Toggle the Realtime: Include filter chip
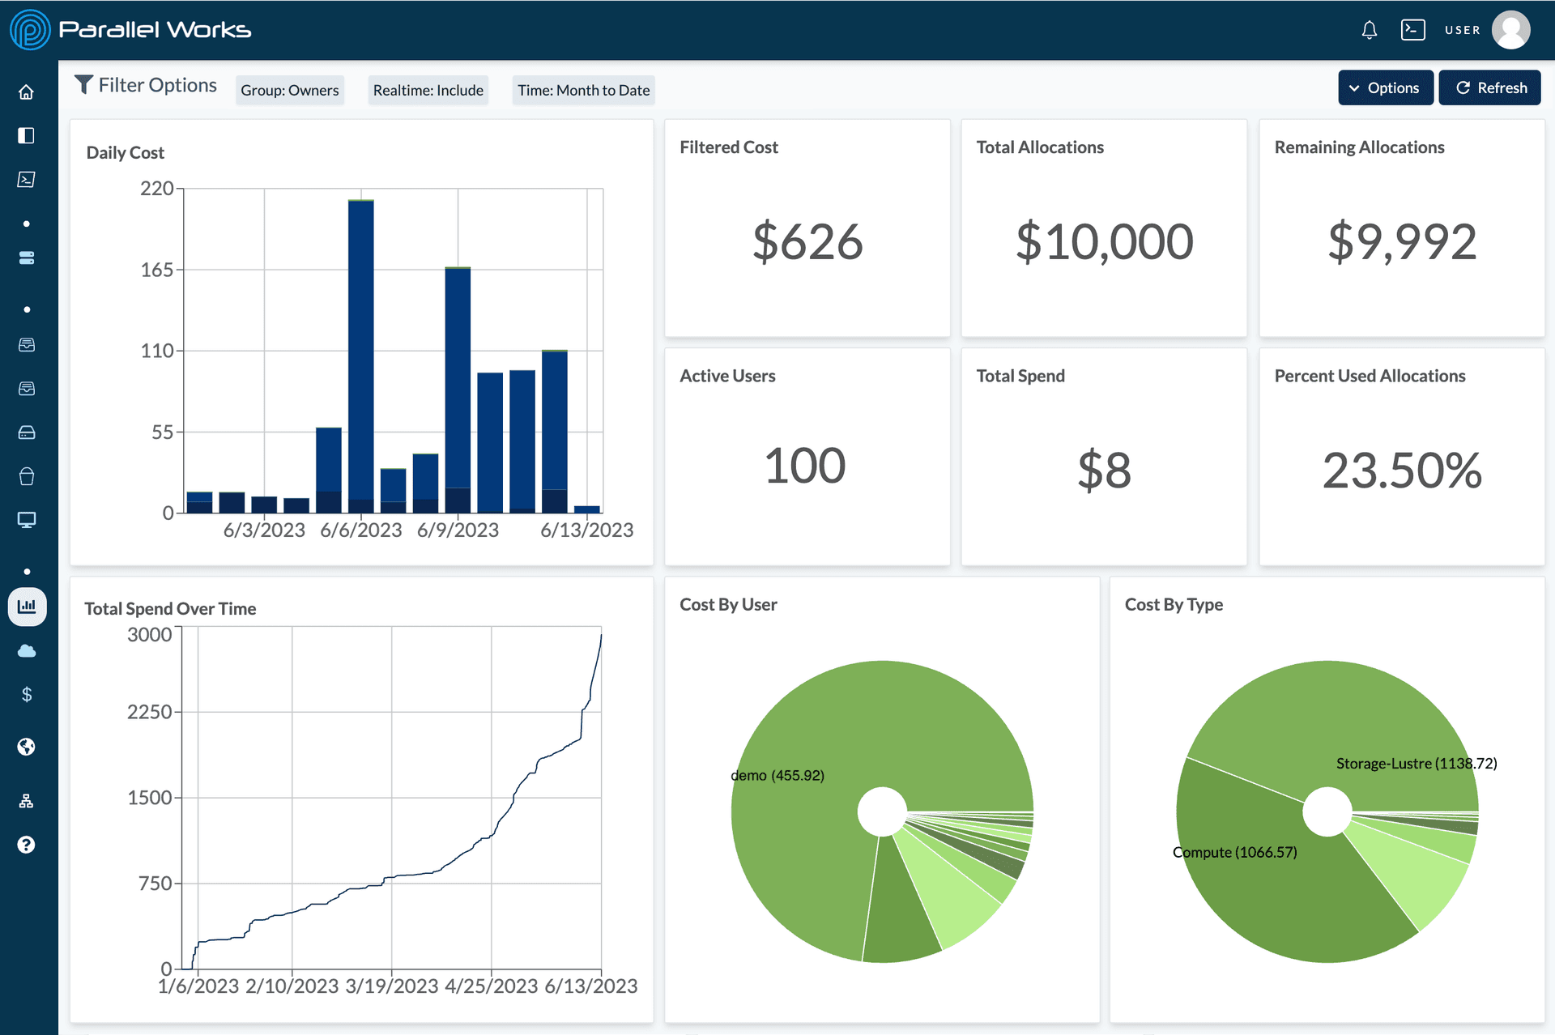The image size is (1555, 1035). pyautogui.click(x=428, y=90)
